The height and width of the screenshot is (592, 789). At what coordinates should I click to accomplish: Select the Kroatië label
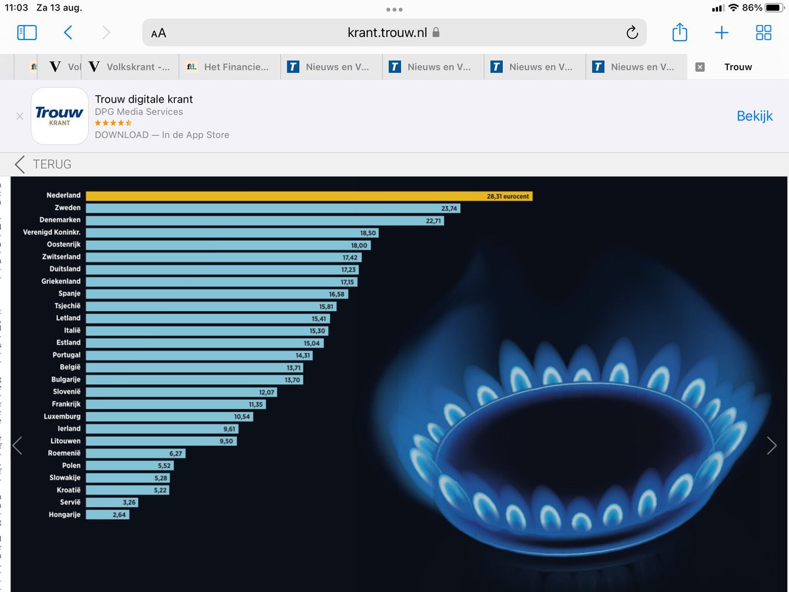(68, 490)
